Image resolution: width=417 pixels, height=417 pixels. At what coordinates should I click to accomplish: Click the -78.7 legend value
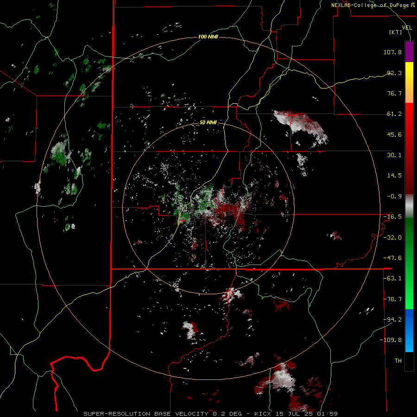coord(392,299)
